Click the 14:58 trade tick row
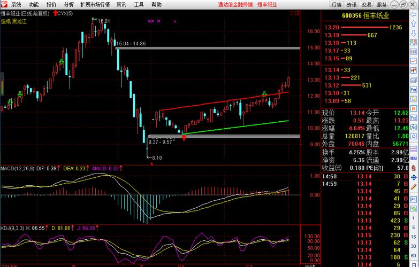The width and height of the screenshot is (419, 267). [365, 177]
